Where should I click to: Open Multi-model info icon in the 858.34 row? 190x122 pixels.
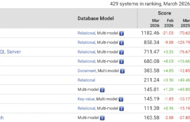coord(121,43)
